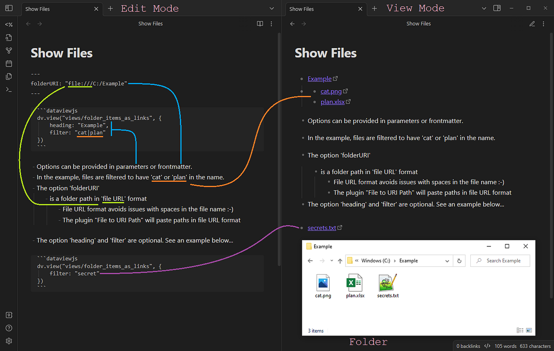Click the heading "Example" code line

[79, 125]
